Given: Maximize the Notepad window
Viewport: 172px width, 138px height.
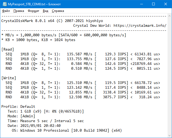Looking at the screenshot, I should coord(153,4).
